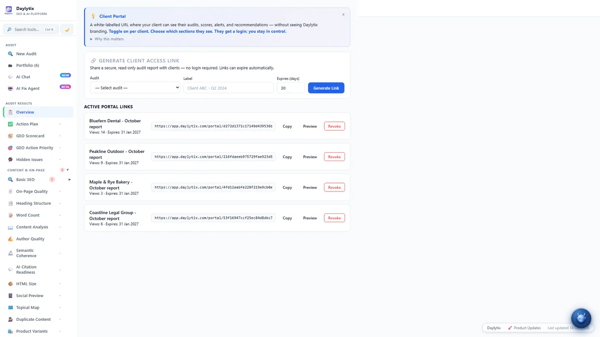Viewport: 600px width, 337px height.
Task: Click the GEO Scorecard icon
Action: point(10,136)
